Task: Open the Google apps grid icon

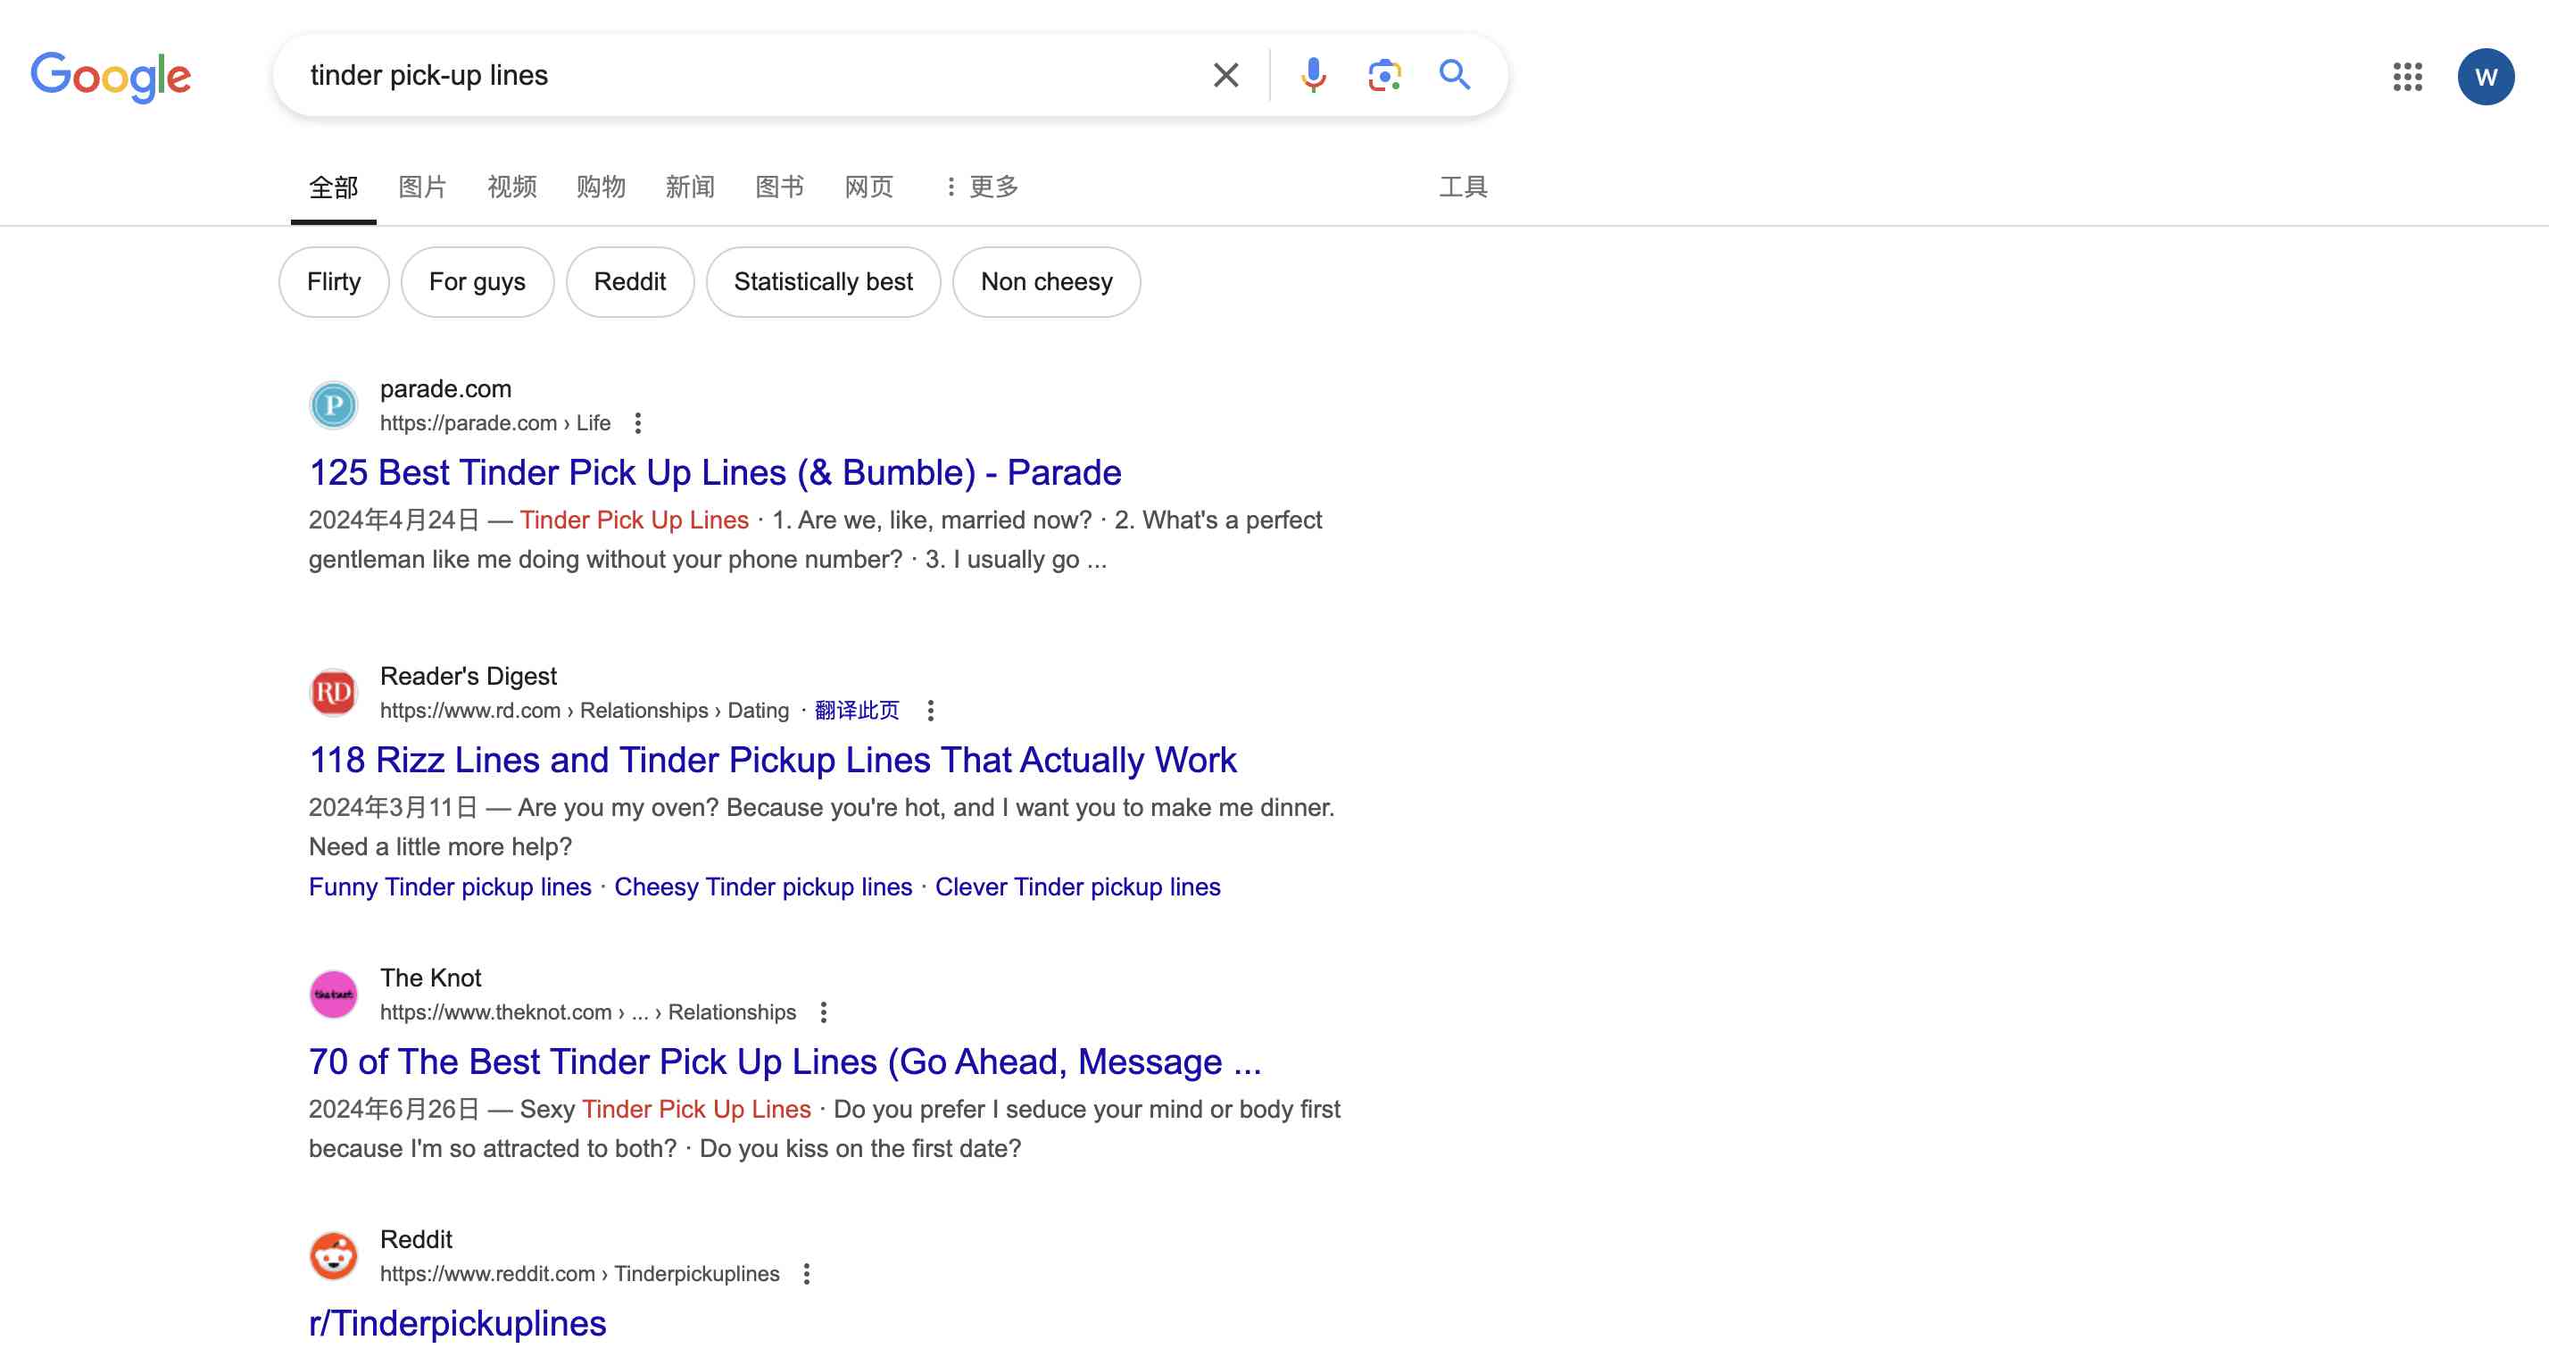Action: click(2407, 76)
